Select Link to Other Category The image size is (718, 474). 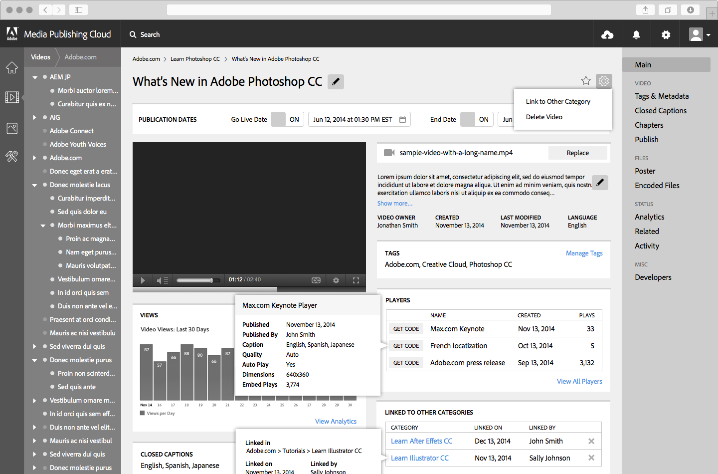[x=558, y=101]
